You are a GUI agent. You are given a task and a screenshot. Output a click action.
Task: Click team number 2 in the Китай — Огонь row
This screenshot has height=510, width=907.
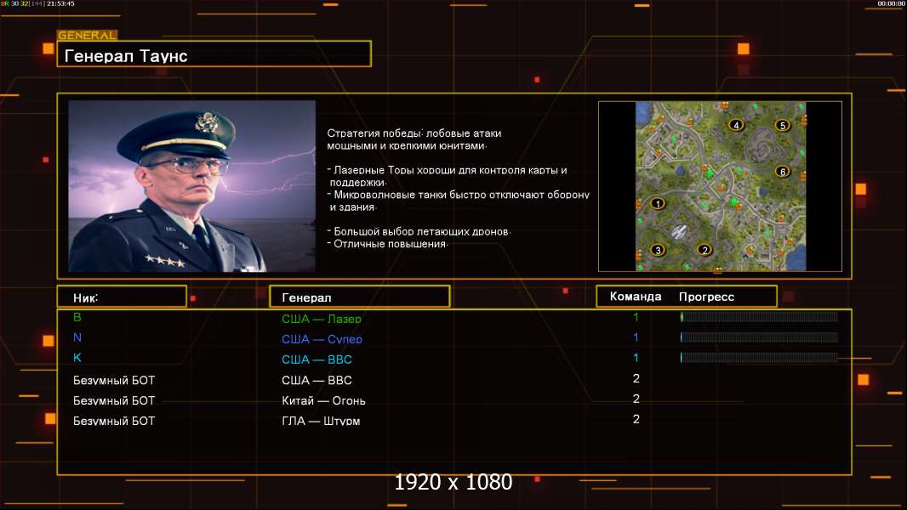(x=636, y=399)
